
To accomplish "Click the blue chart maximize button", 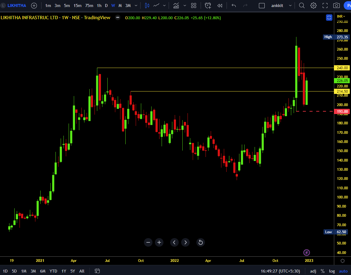I will click(329, 17).
